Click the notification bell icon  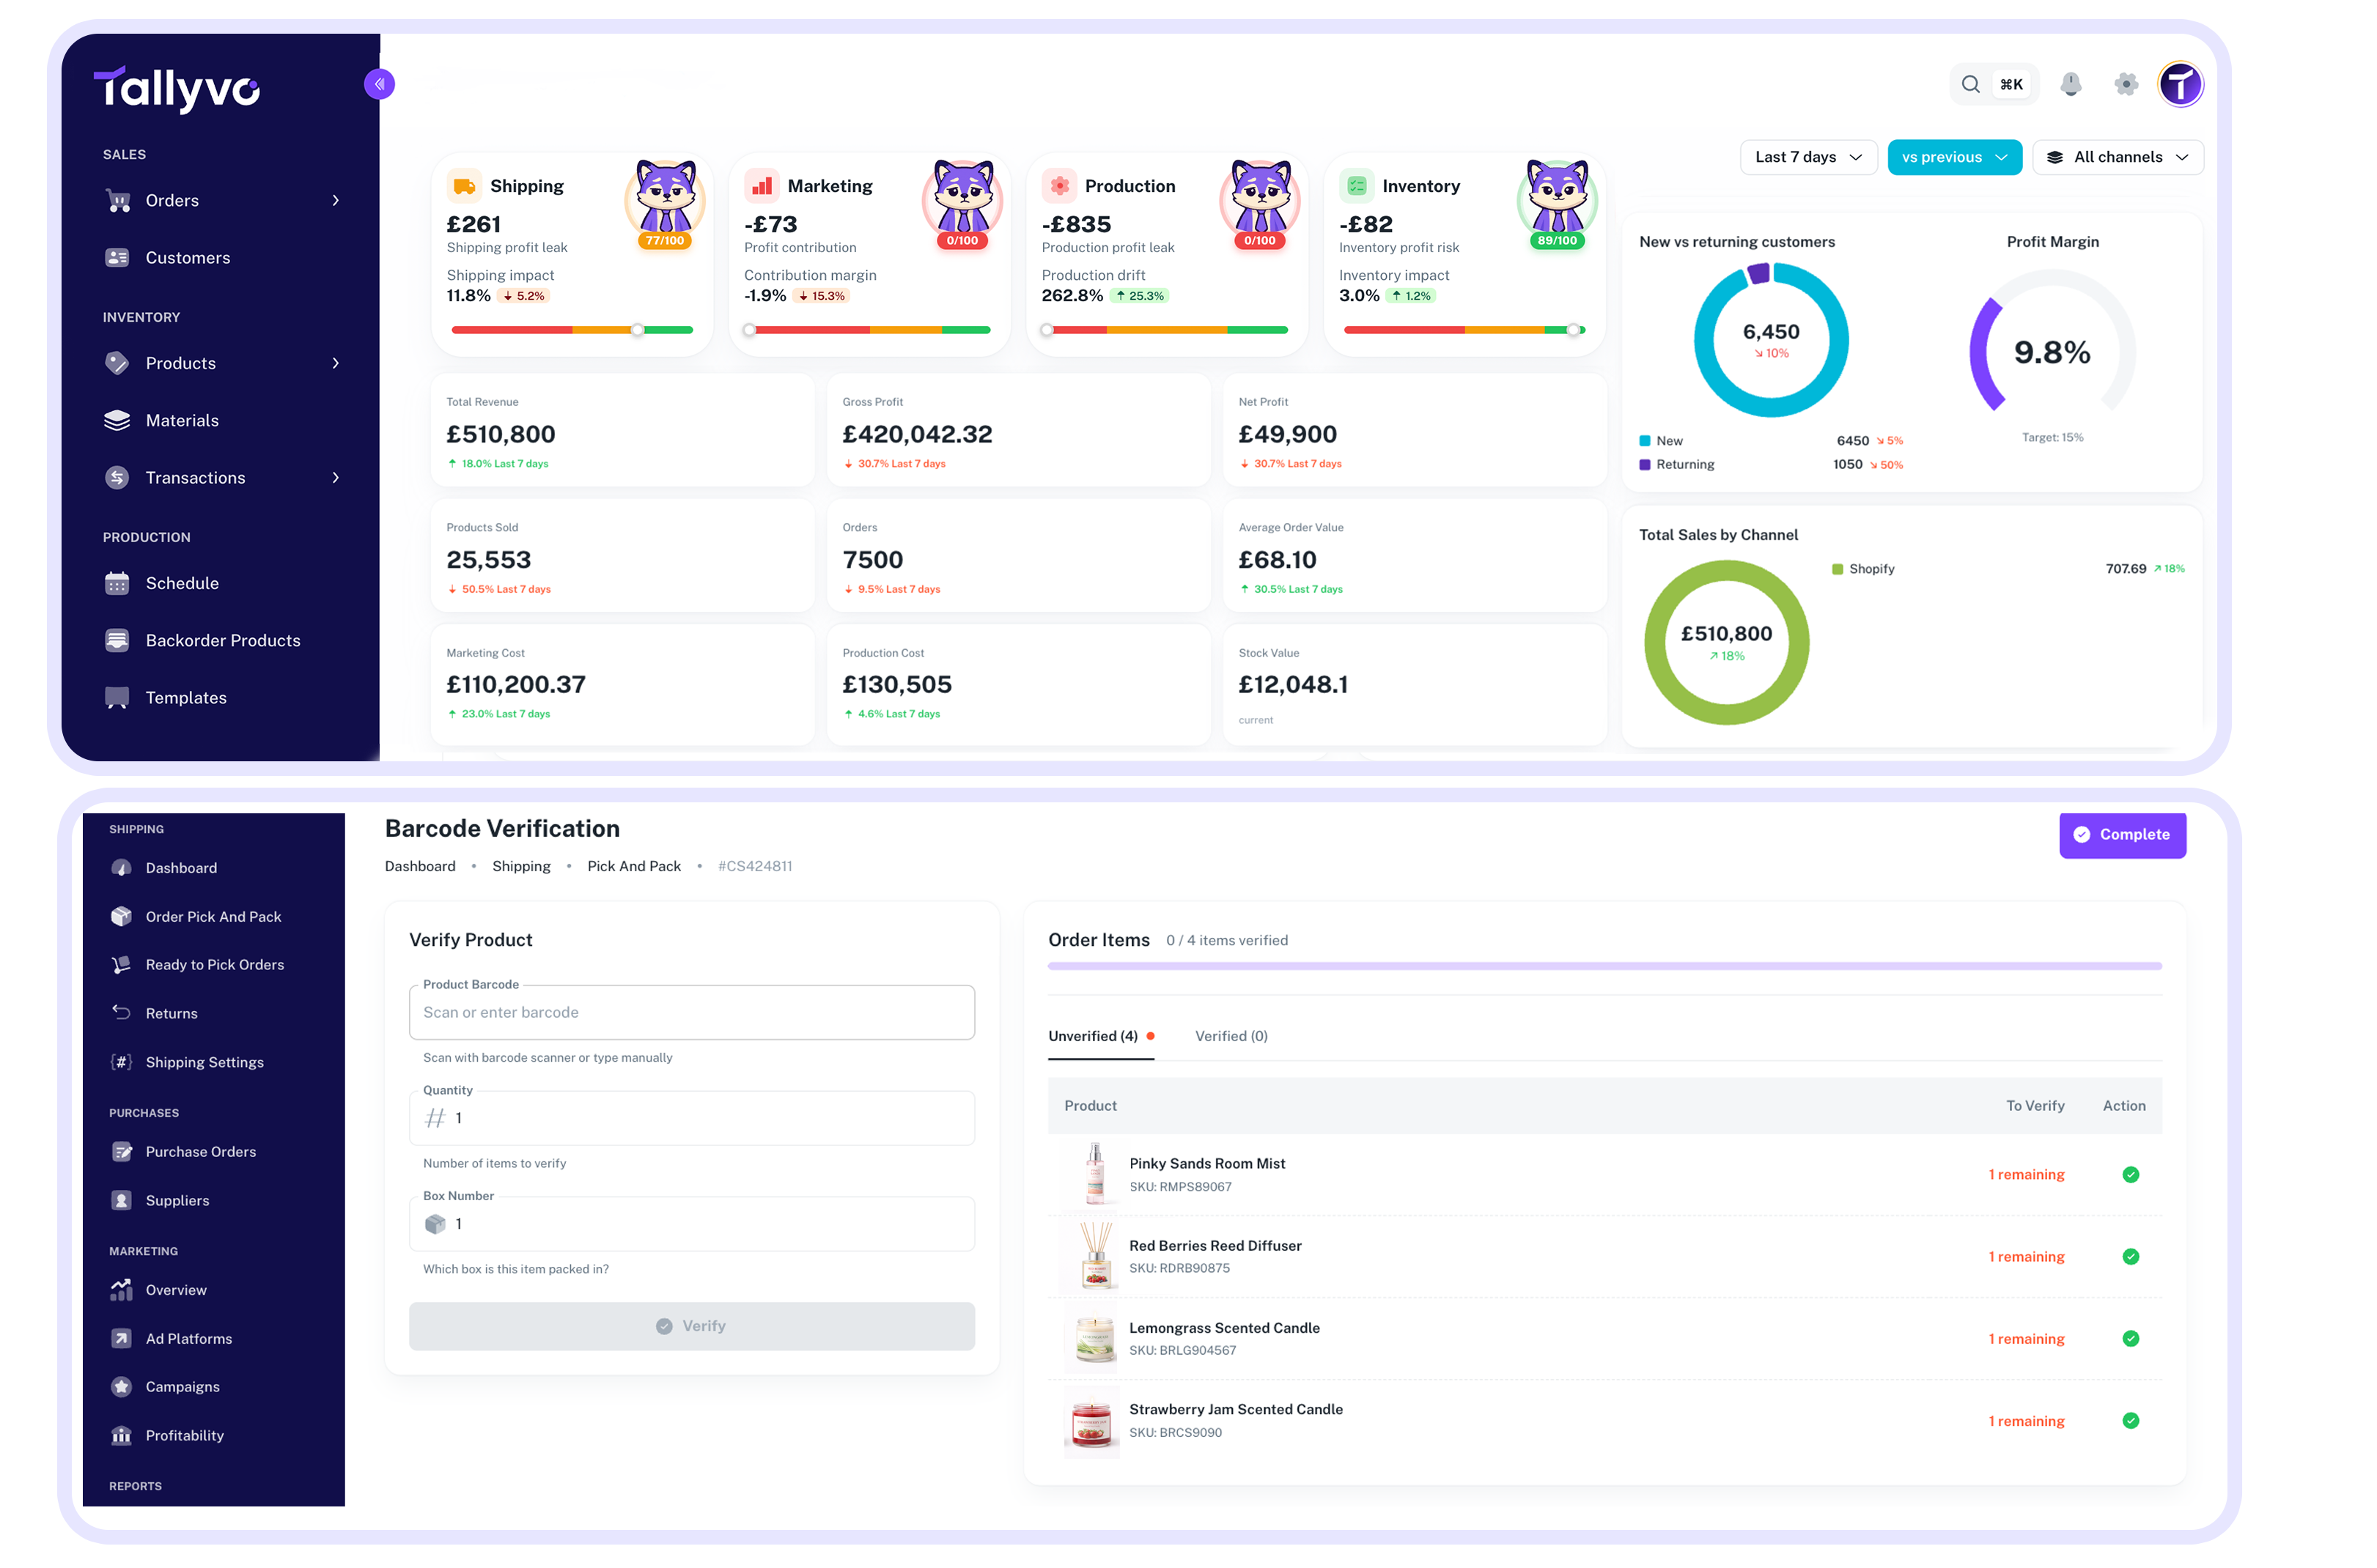click(2070, 84)
